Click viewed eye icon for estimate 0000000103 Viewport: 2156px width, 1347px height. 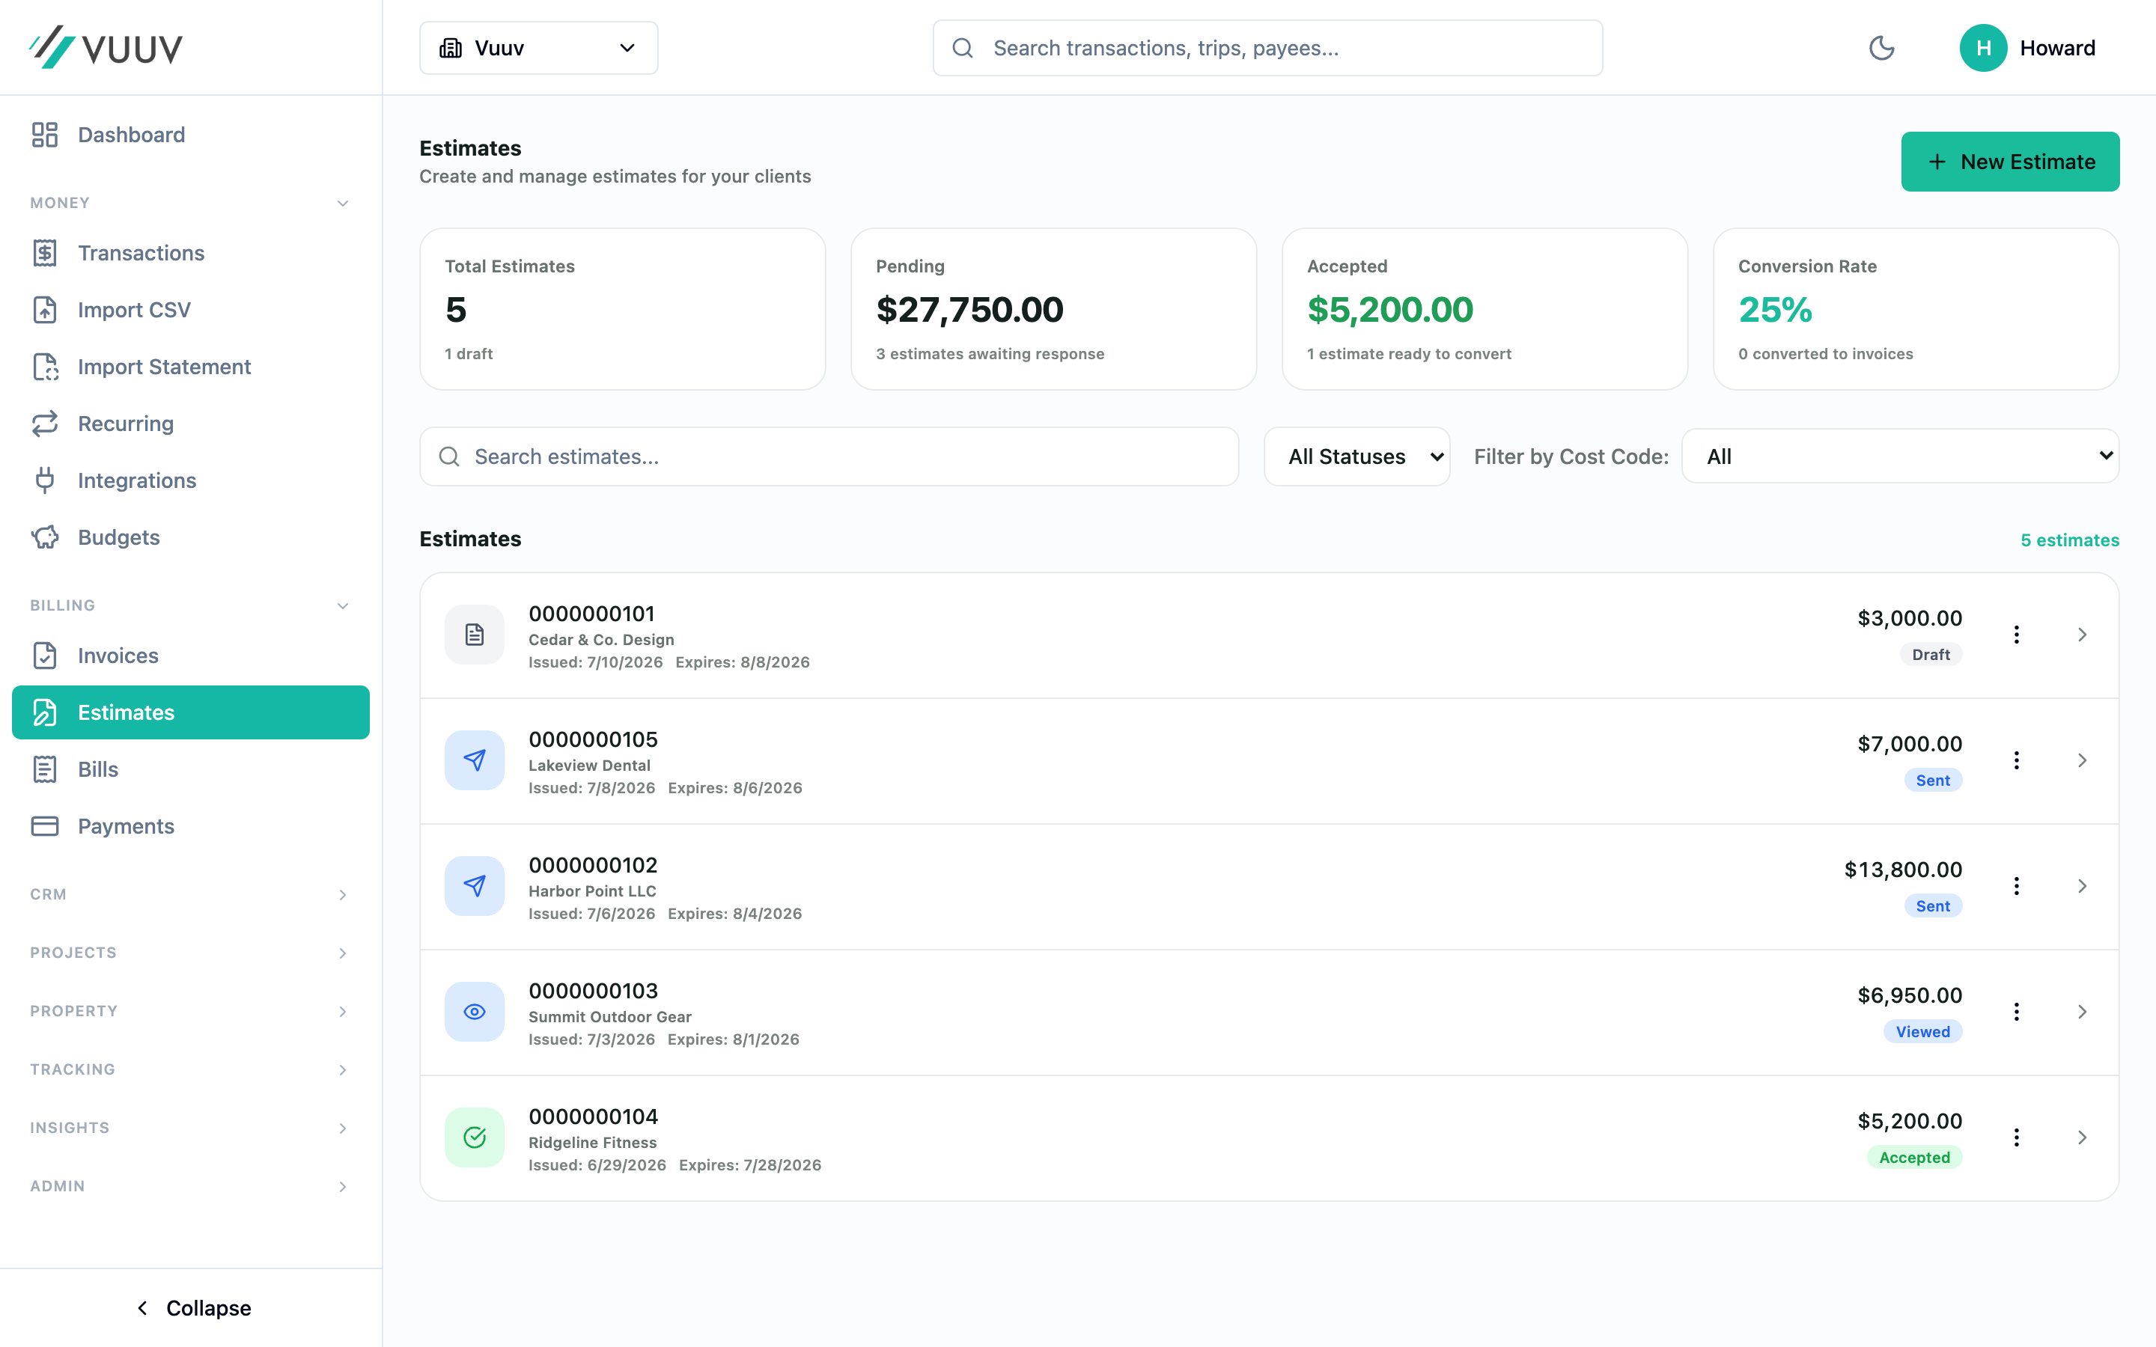(x=475, y=1011)
